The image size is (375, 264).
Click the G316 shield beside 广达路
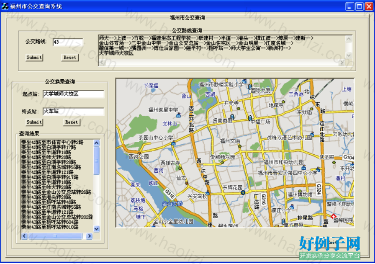[264, 199]
